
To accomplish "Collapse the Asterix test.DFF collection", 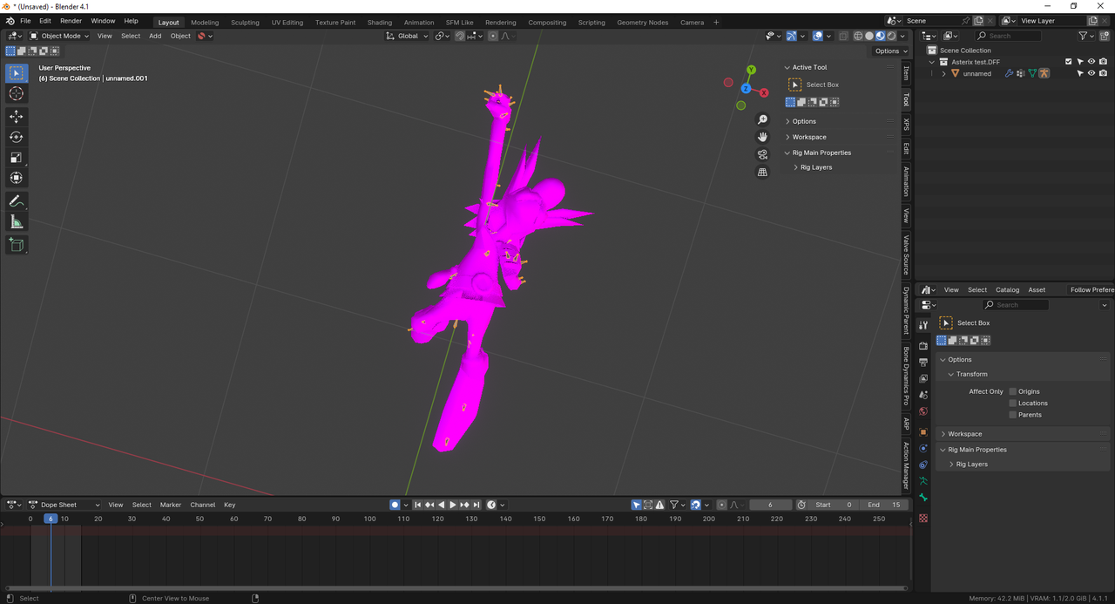I will coord(932,62).
